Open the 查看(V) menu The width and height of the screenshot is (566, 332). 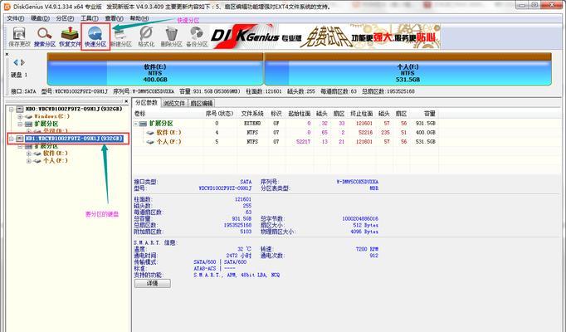coord(114,18)
